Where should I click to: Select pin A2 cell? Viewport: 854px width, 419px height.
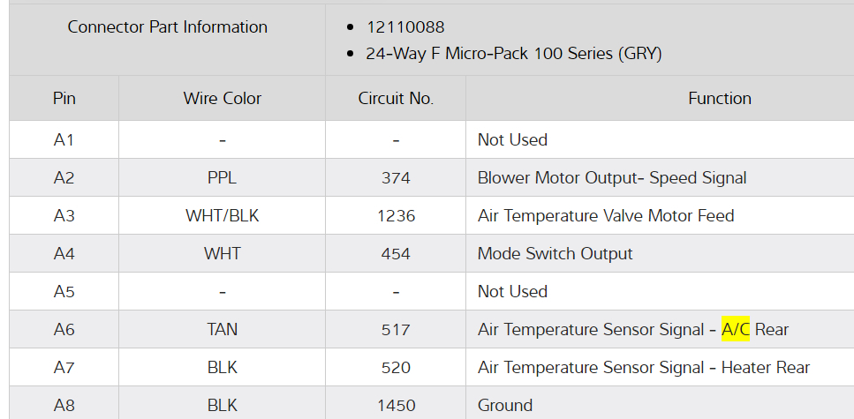coord(64,177)
